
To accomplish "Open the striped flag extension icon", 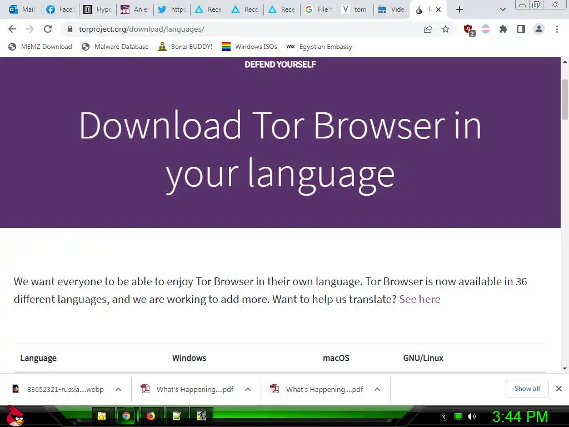I will point(486,29).
